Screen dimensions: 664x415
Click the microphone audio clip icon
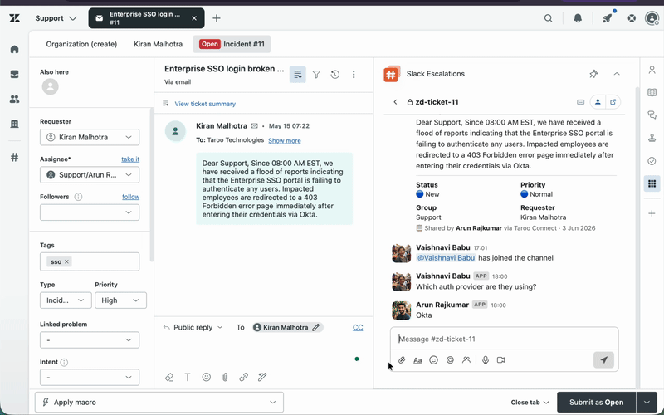click(486, 360)
